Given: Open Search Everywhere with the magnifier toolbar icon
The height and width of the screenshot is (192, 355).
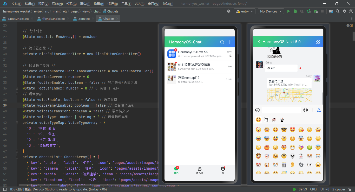Looking at the screenshot, I should point(338,11).
